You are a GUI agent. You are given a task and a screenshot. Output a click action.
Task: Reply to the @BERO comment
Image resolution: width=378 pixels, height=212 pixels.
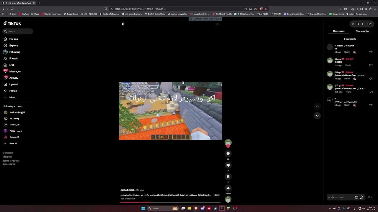click(x=348, y=65)
